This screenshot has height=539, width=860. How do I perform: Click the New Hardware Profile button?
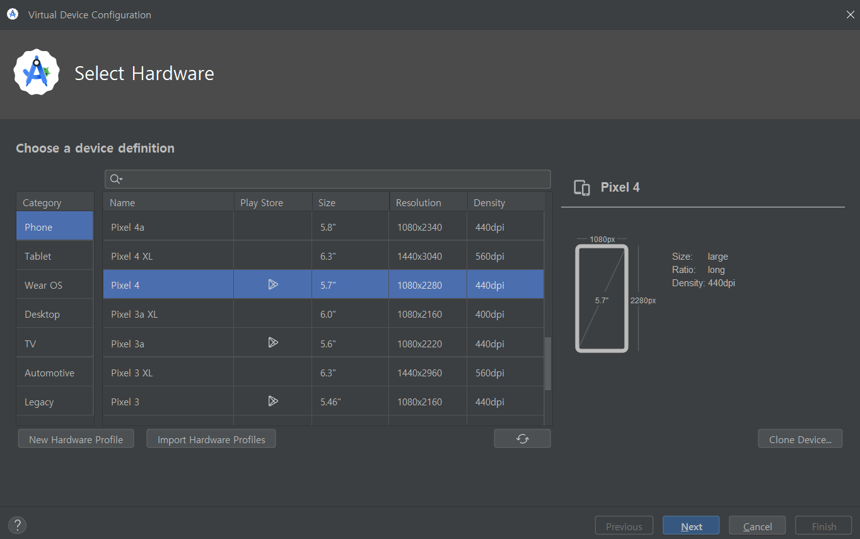coord(76,439)
